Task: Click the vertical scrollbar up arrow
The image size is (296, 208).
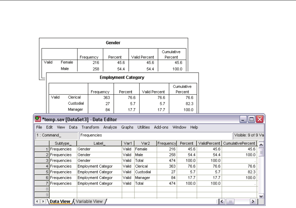Action: coord(261,145)
